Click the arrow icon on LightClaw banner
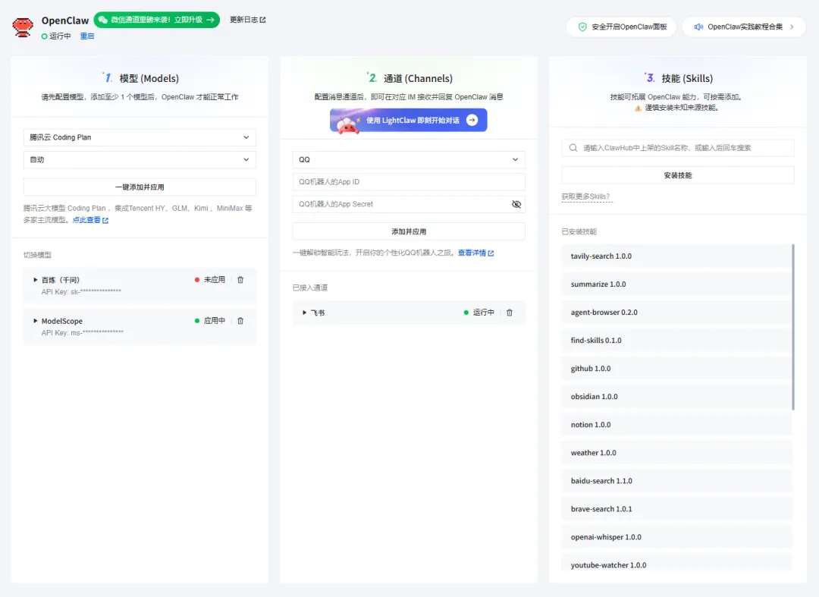The width and height of the screenshot is (819, 597). click(472, 120)
